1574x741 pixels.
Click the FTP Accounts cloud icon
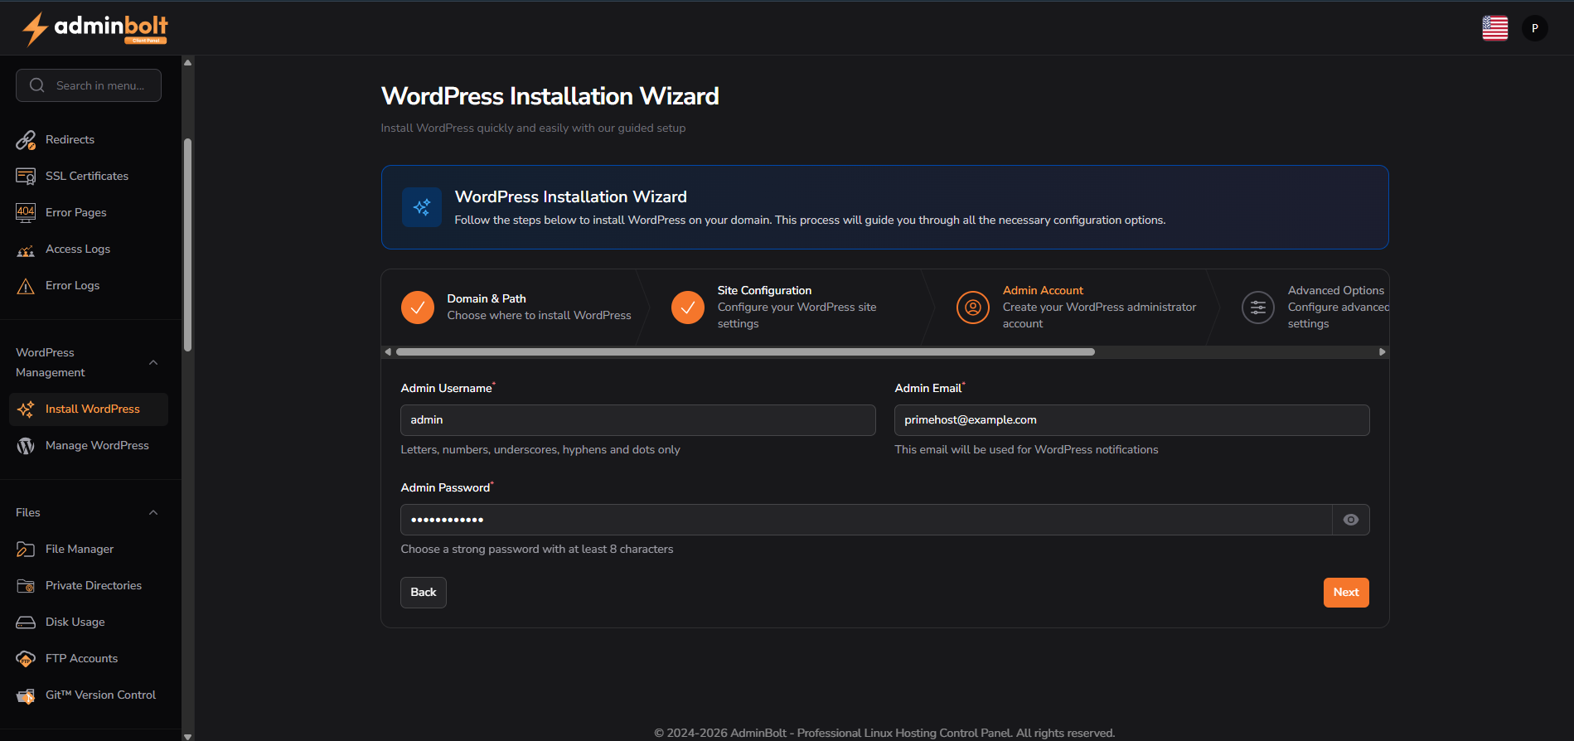point(26,659)
